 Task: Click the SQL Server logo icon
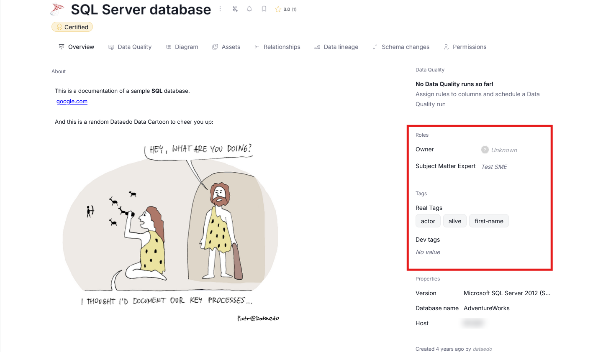click(x=58, y=9)
